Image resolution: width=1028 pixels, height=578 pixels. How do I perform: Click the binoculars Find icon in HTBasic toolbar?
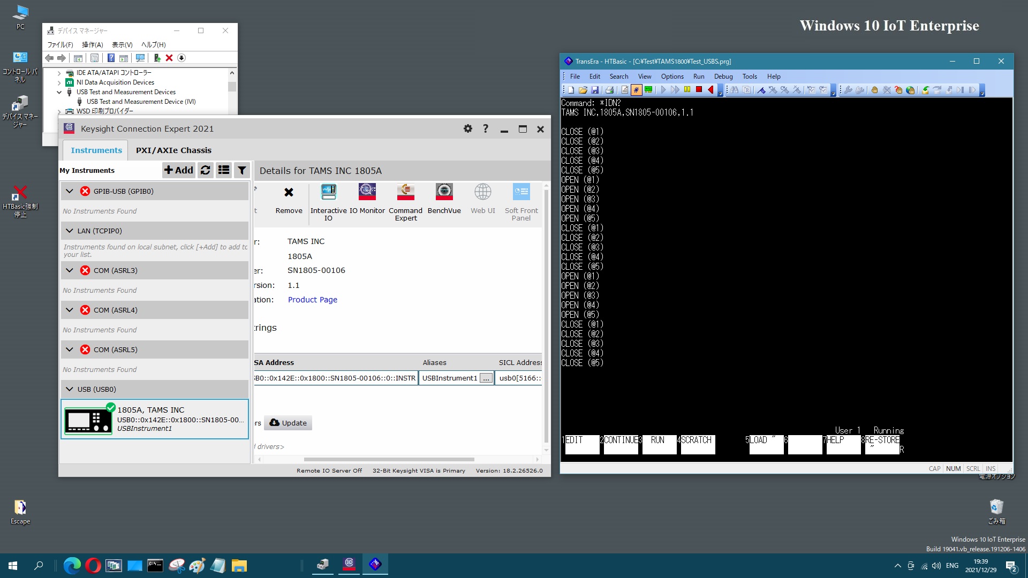[x=735, y=90]
